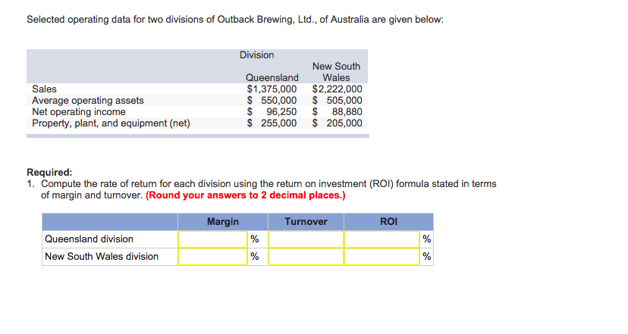Click the 'New South Wales' column heading

[x=336, y=72]
